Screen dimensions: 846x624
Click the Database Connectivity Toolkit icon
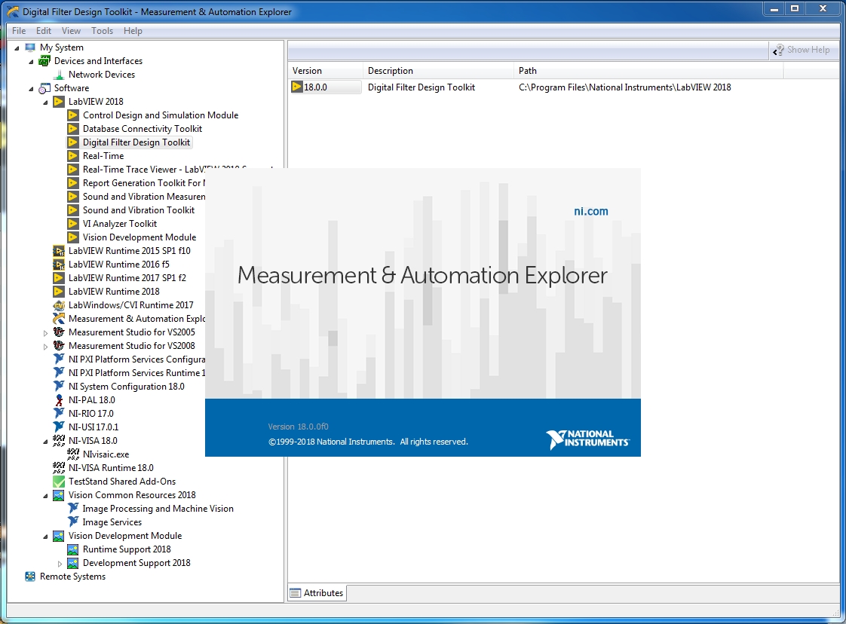click(x=73, y=128)
